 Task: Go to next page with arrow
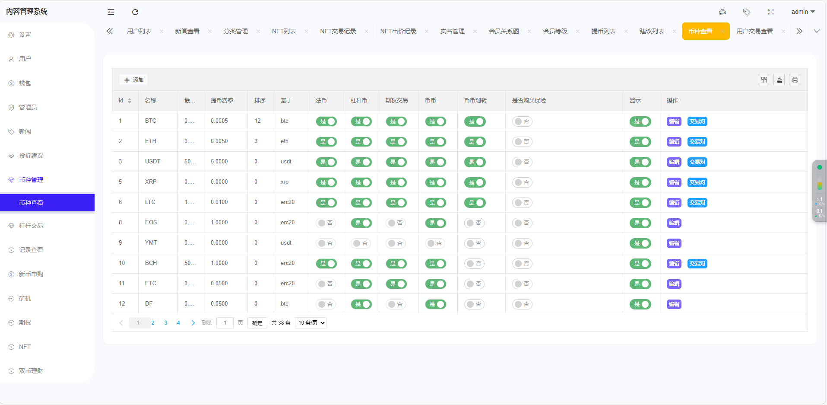pyautogui.click(x=193, y=323)
